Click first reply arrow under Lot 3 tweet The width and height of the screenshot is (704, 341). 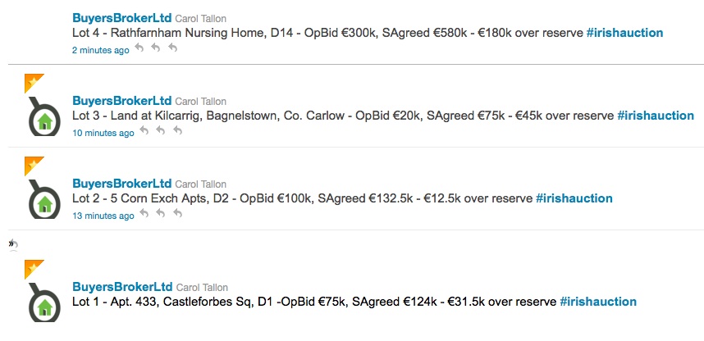pos(144,132)
